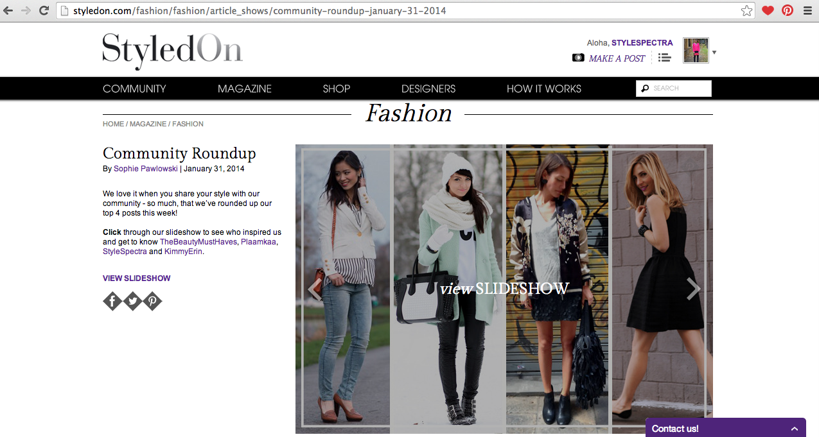The height and width of the screenshot is (437, 819).
Task: Click the red heart browser extension
Action: click(768, 10)
